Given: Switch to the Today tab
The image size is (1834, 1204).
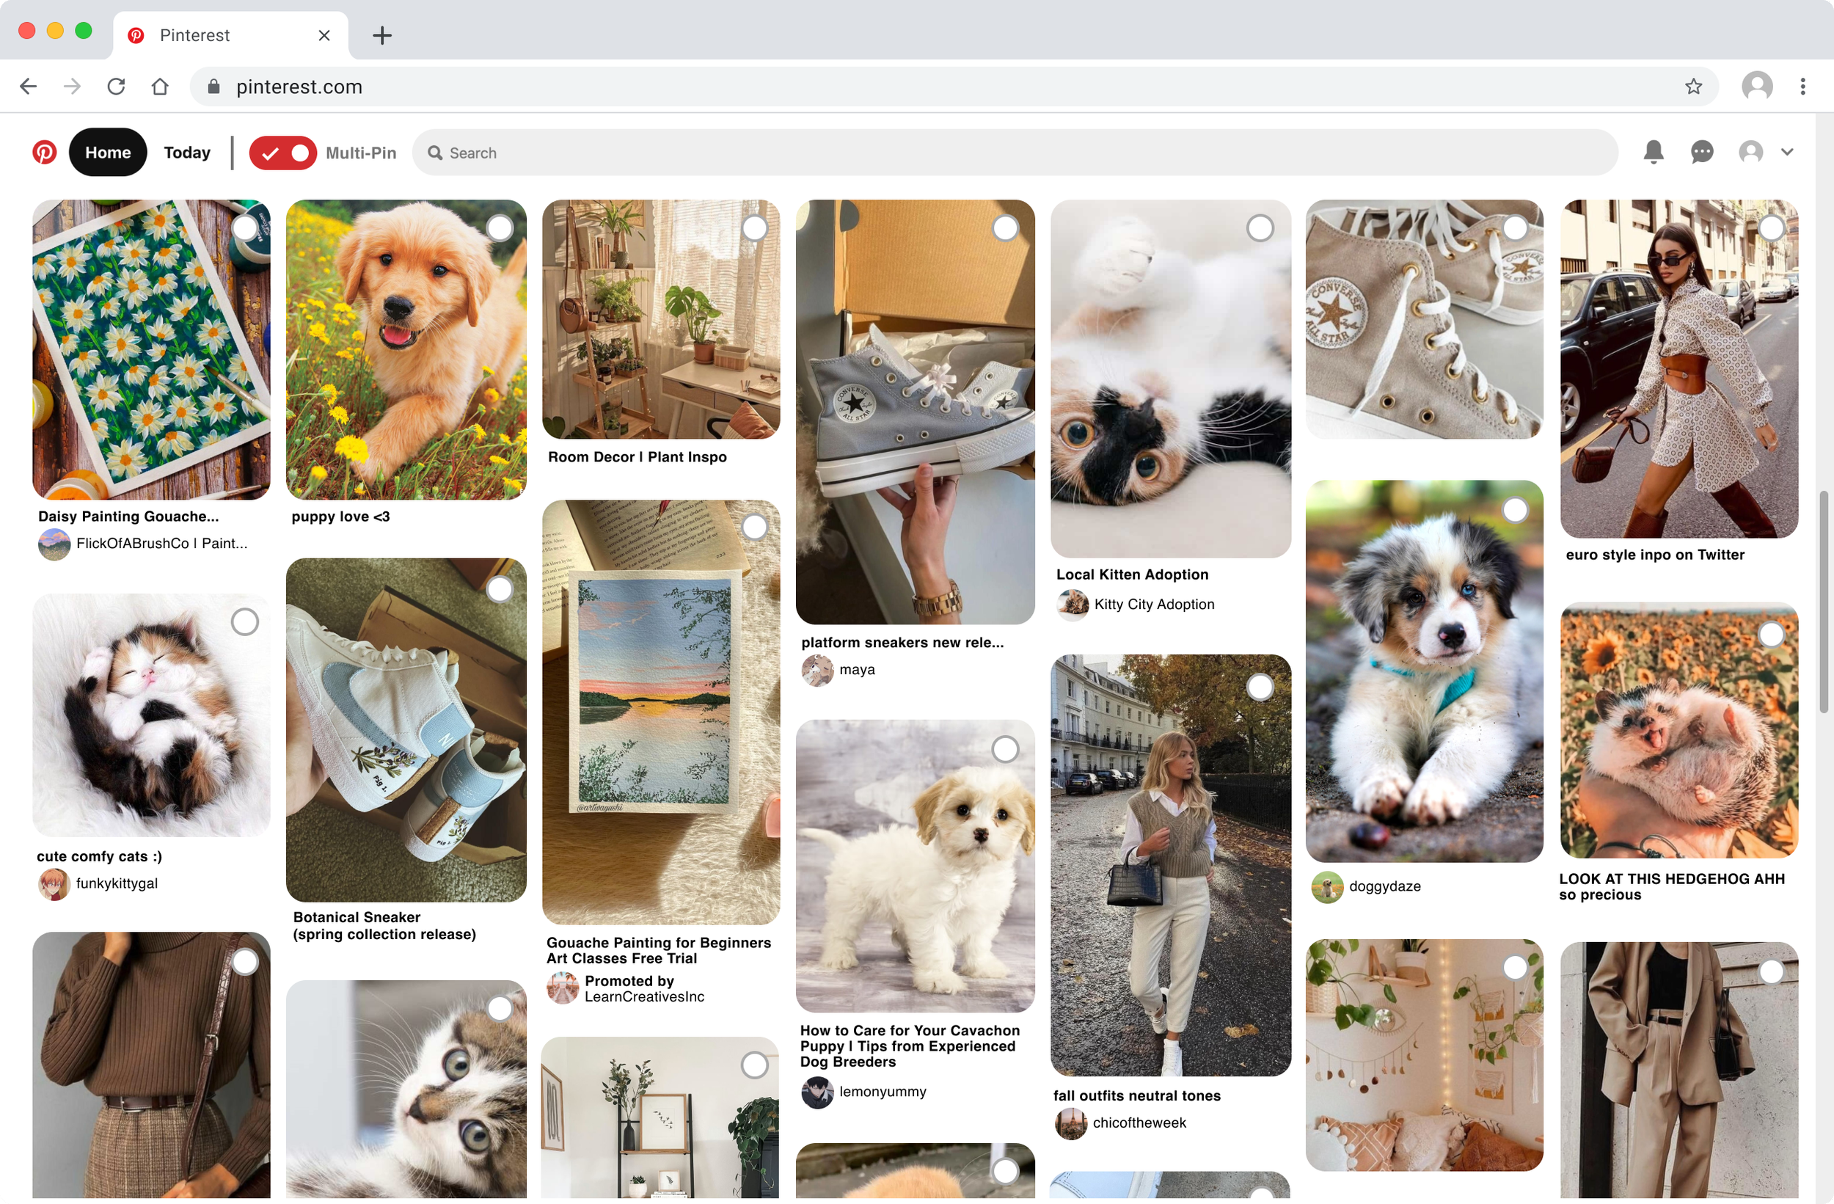Looking at the screenshot, I should [187, 153].
